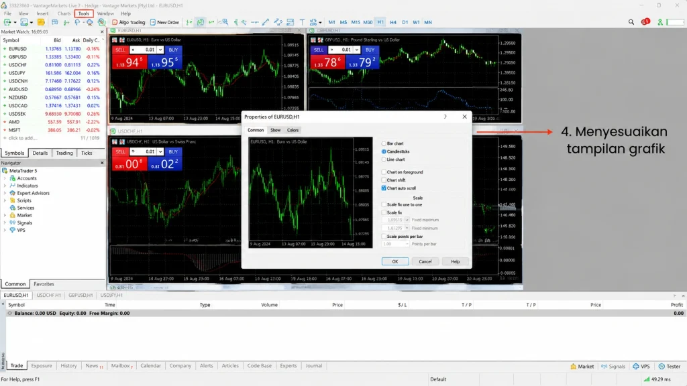Click Help in the Properties dialog
Viewport: 687px width, 386px height.
(x=456, y=261)
